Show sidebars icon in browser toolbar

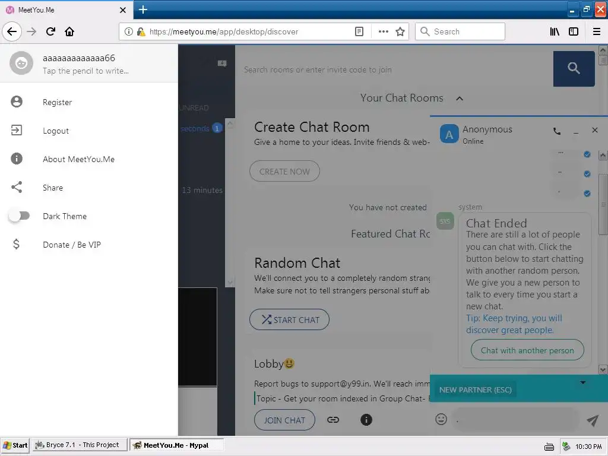click(x=574, y=31)
